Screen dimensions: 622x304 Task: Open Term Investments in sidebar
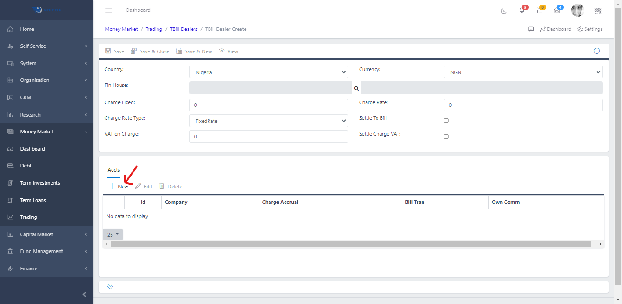40,183
